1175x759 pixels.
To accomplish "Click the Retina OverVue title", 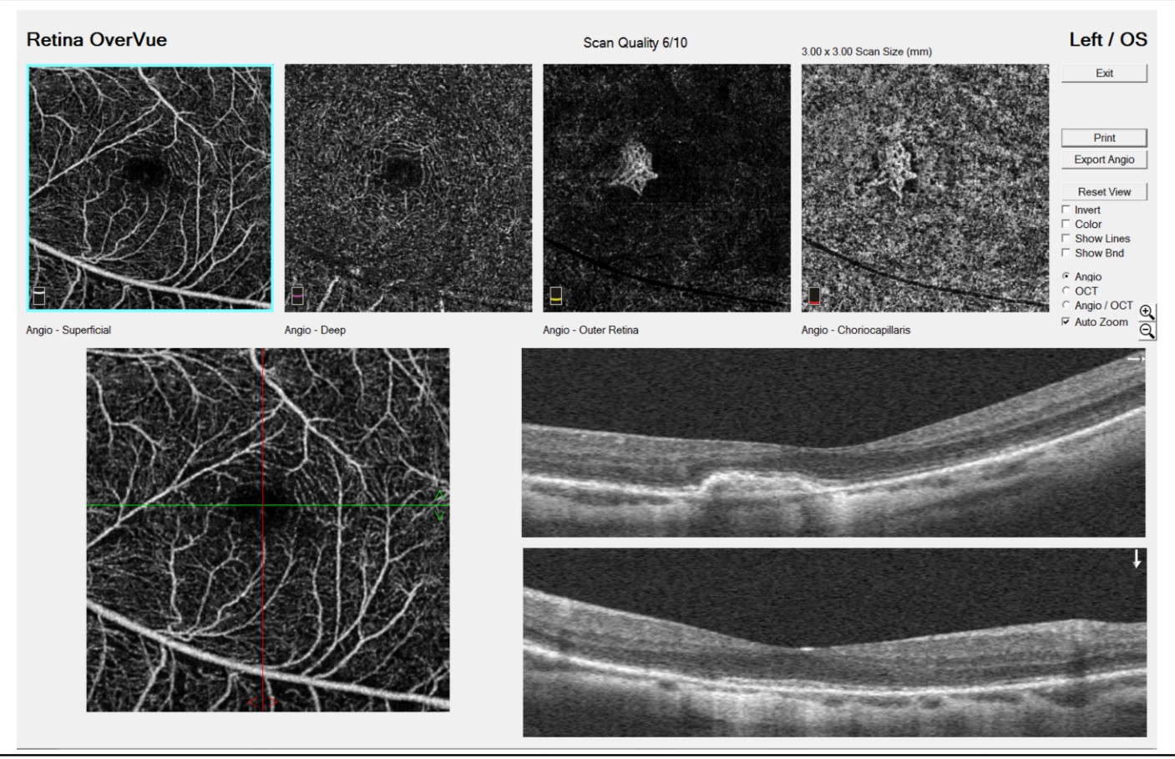I will pos(97,39).
